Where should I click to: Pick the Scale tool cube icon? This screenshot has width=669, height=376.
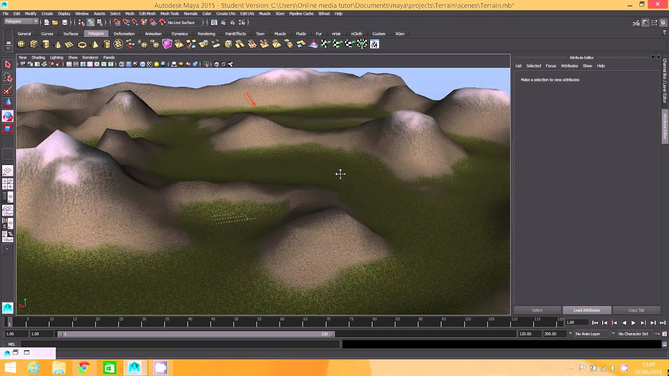click(x=7, y=128)
